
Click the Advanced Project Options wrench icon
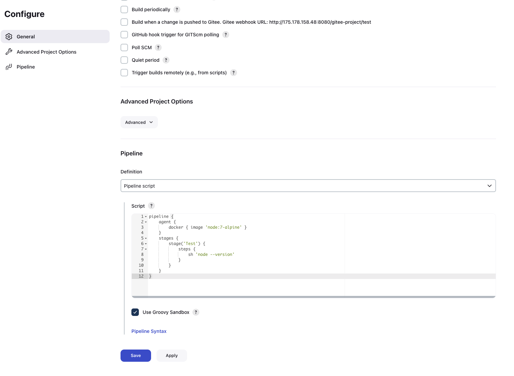click(9, 52)
